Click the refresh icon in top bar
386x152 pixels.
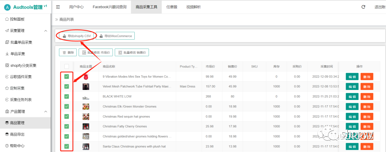point(363,7)
